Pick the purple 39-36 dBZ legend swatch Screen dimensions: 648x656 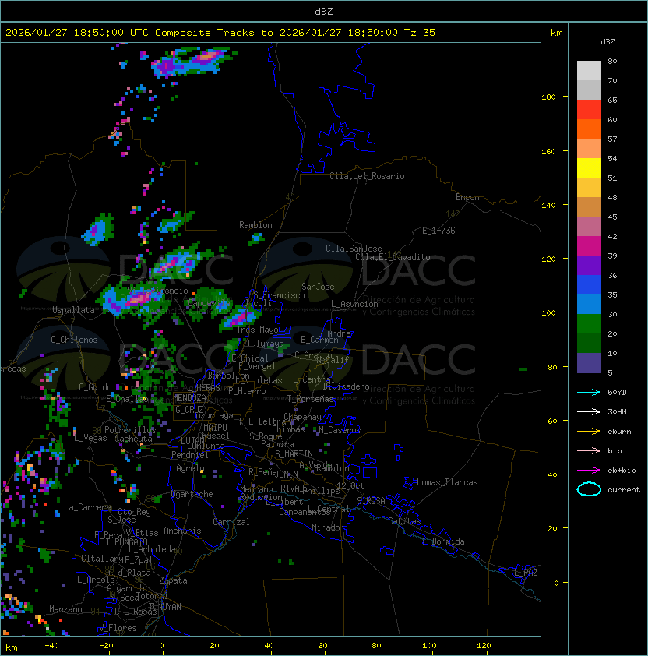point(589,266)
